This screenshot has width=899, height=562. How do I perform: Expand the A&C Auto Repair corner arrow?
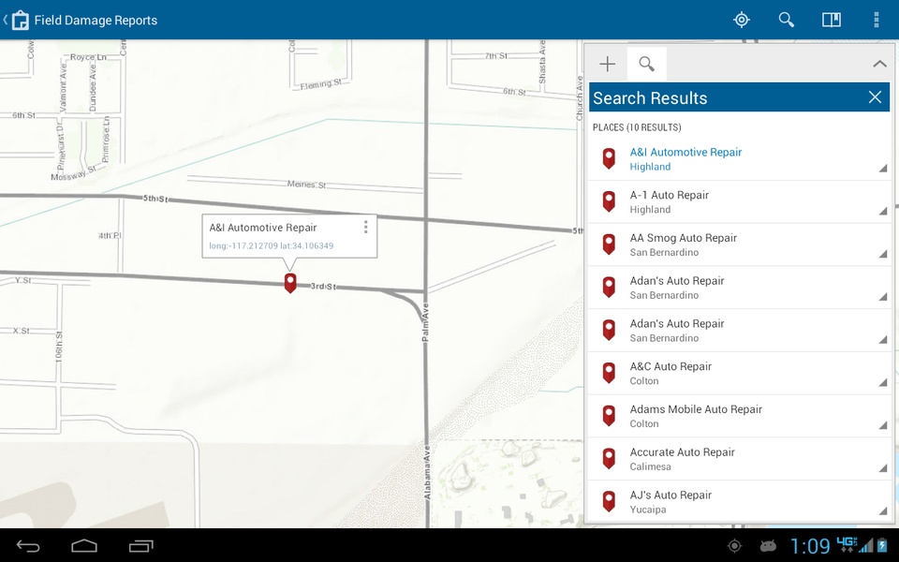pyautogui.click(x=882, y=382)
